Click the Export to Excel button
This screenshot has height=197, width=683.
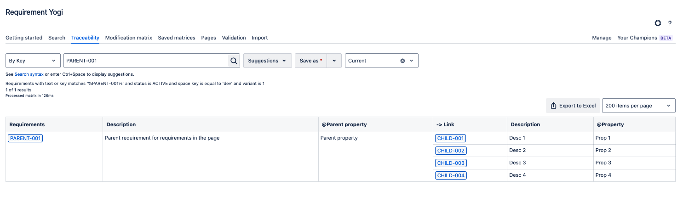pyautogui.click(x=573, y=106)
